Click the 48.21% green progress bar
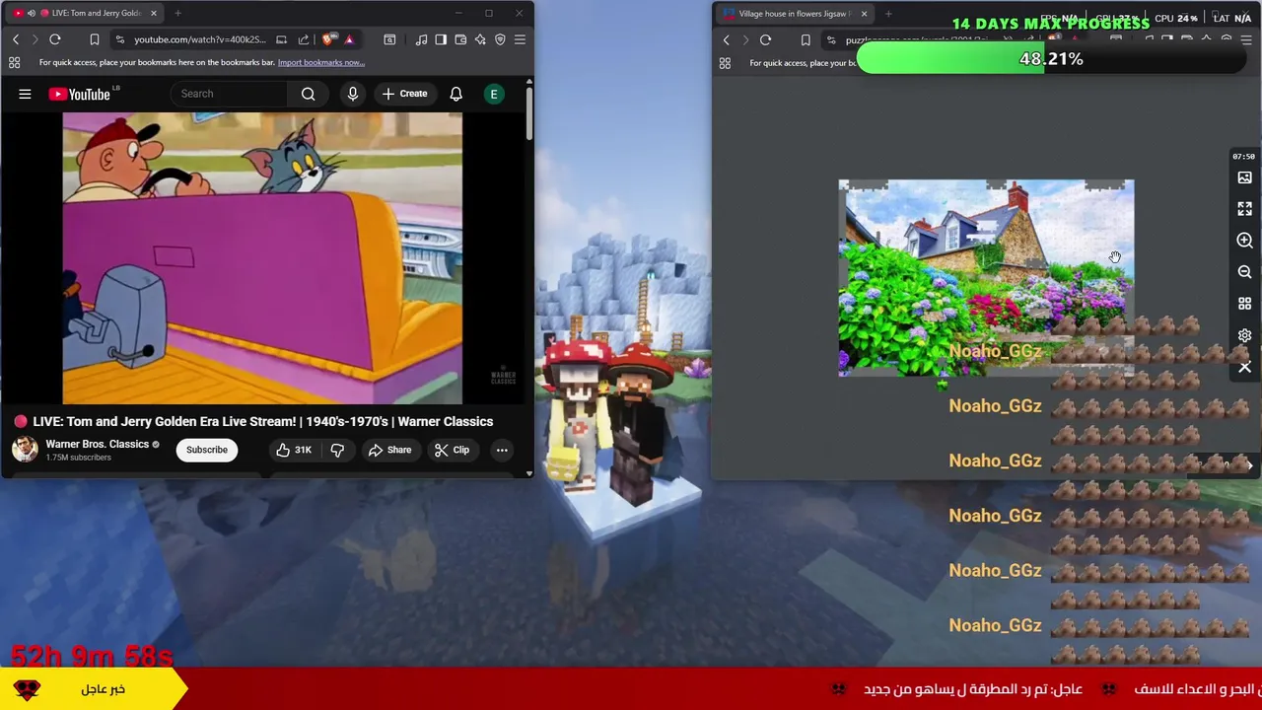The height and width of the screenshot is (710, 1262). [x=1051, y=59]
